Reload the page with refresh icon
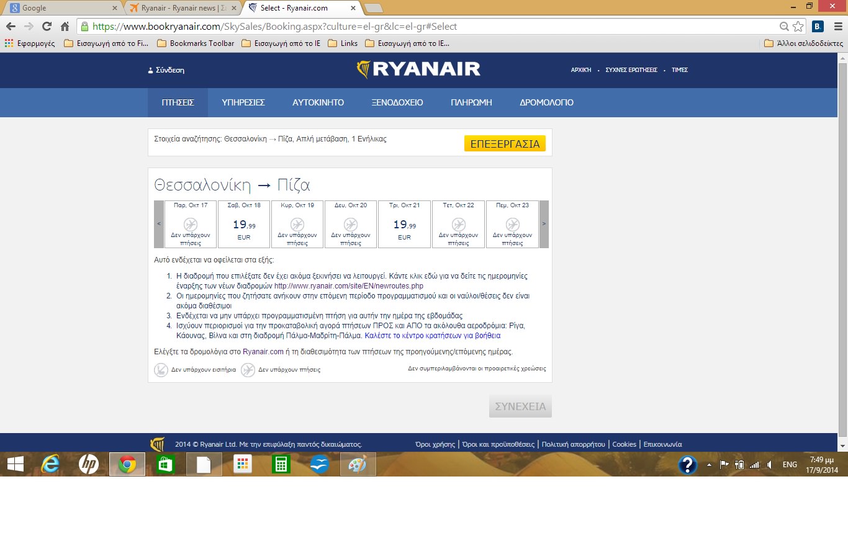 coord(47,27)
